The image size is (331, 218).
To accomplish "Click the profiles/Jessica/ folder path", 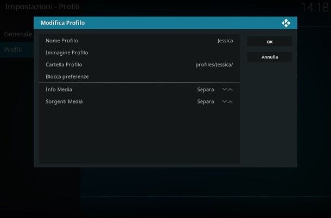I will tap(214, 65).
